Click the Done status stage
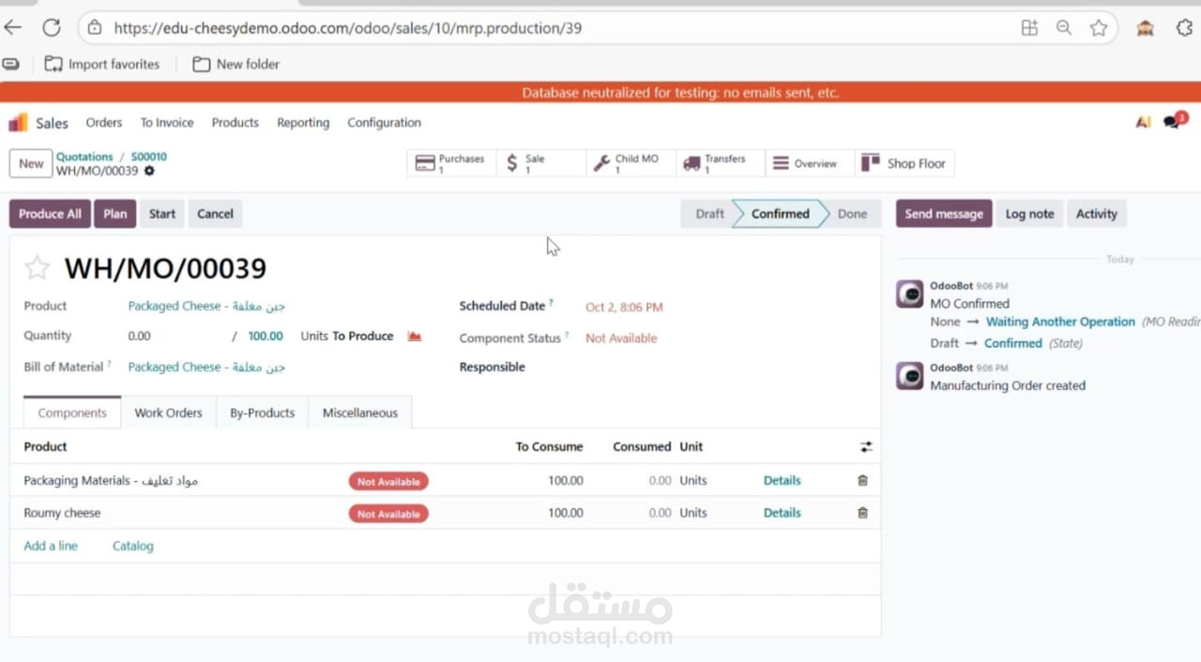1201x662 pixels. (852, 214)
